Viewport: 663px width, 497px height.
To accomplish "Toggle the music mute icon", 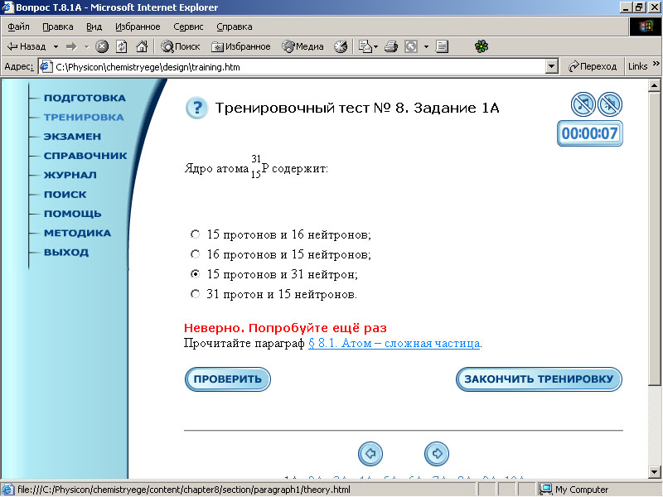I will point(583,104).
